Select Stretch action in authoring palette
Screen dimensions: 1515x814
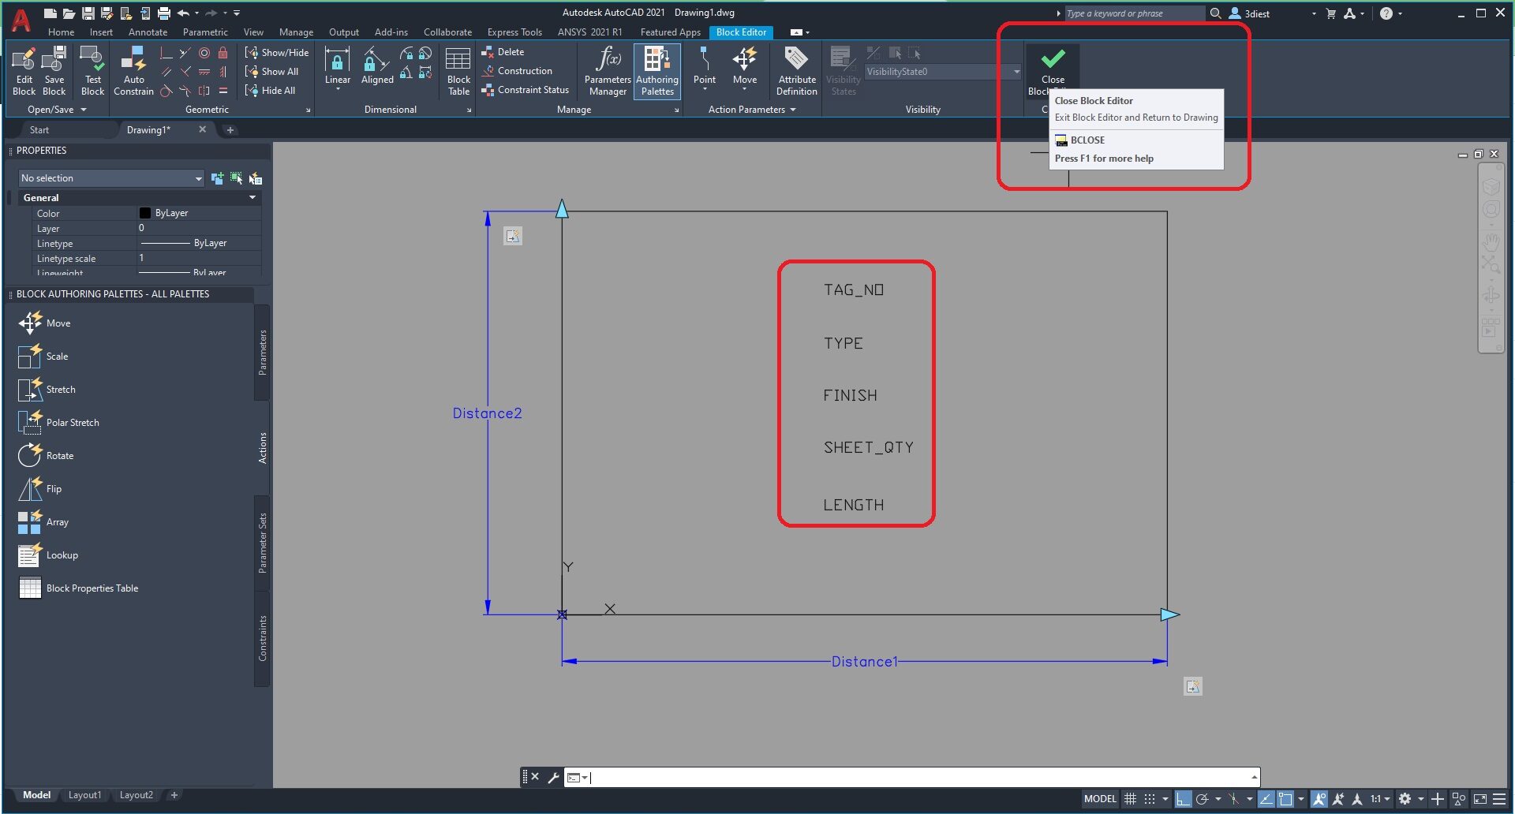pyautogui.click(x=47, y=390)
